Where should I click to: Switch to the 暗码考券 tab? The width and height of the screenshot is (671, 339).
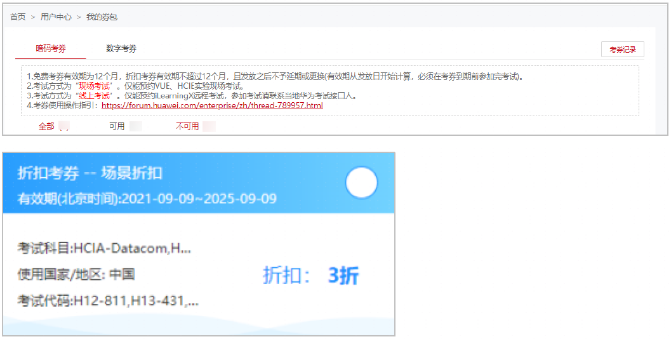coord(51,48)
